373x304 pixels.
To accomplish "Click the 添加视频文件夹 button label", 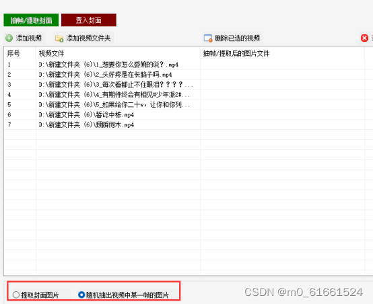I will point(88,38).
